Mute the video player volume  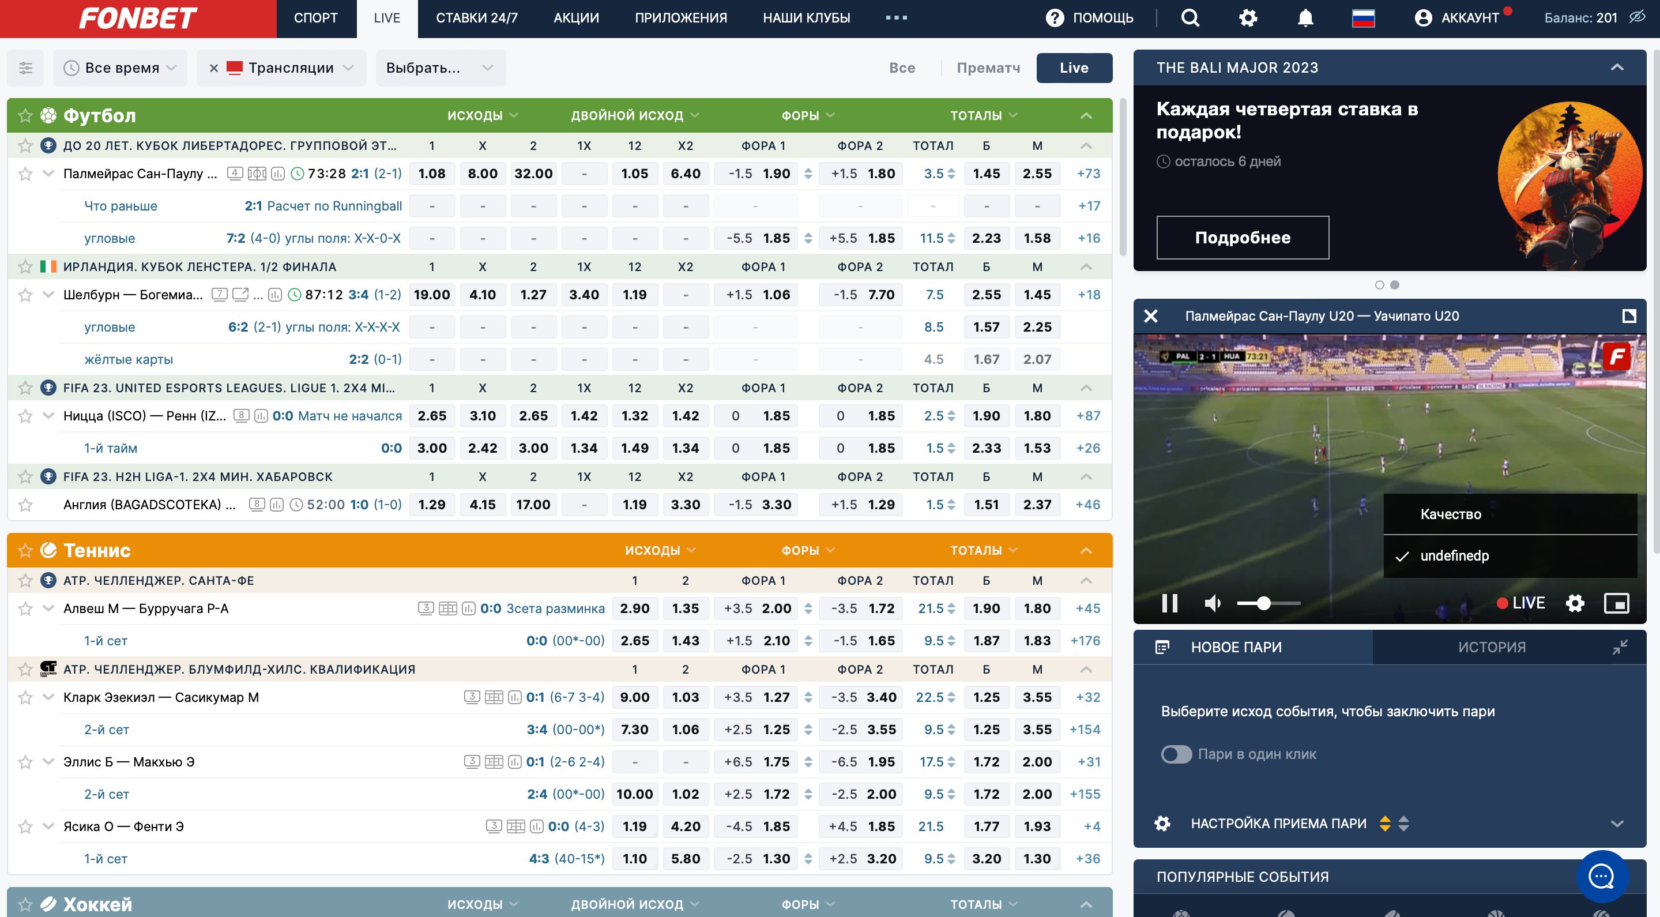click(x=1211, y=603)
